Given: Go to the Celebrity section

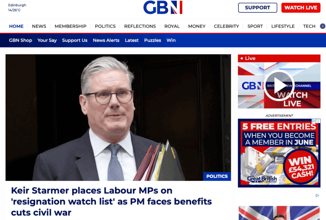Looking at the screenshot, I should pos(226,26).
